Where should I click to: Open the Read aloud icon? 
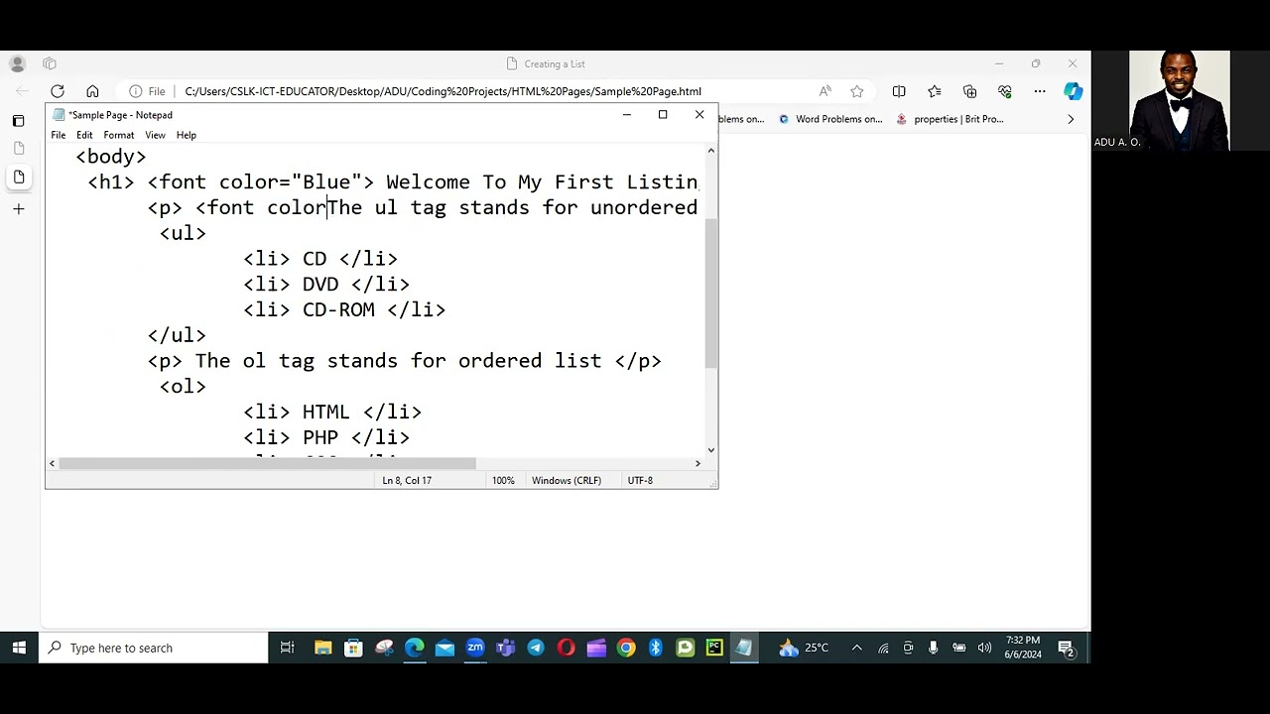point(825,91)
